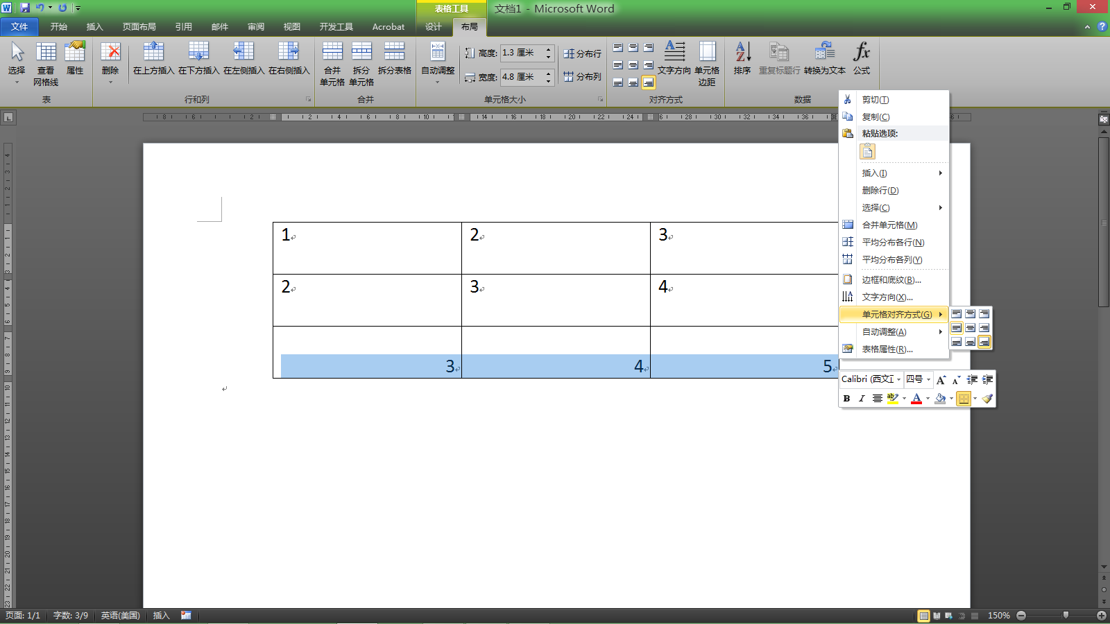
Task: Click the 分布行 distribute rows button
Action: [583, 53]
